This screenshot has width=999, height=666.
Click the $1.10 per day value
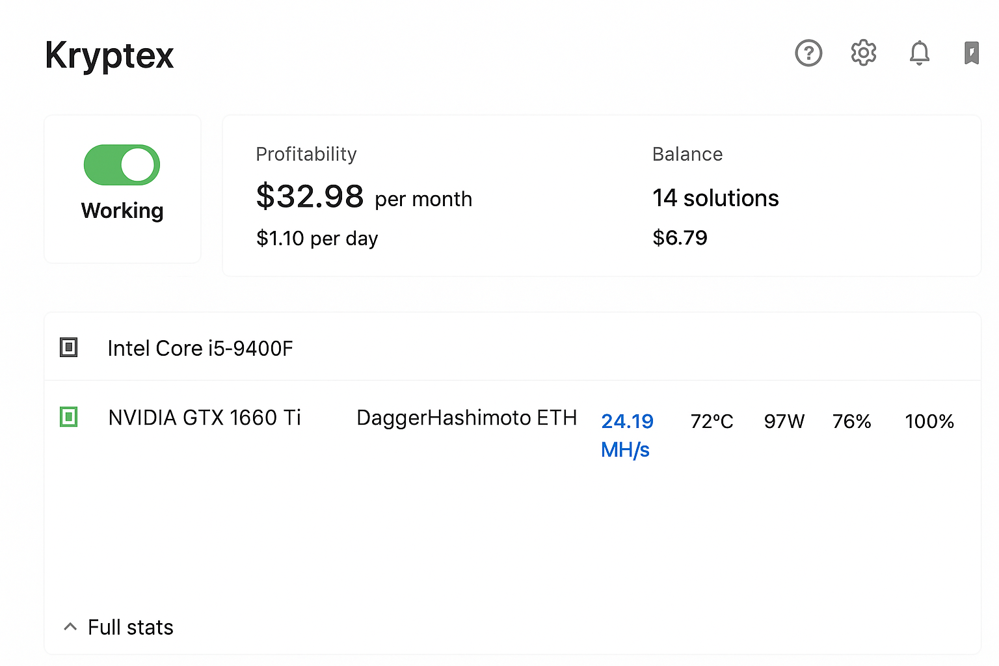[x=317, y=239]
